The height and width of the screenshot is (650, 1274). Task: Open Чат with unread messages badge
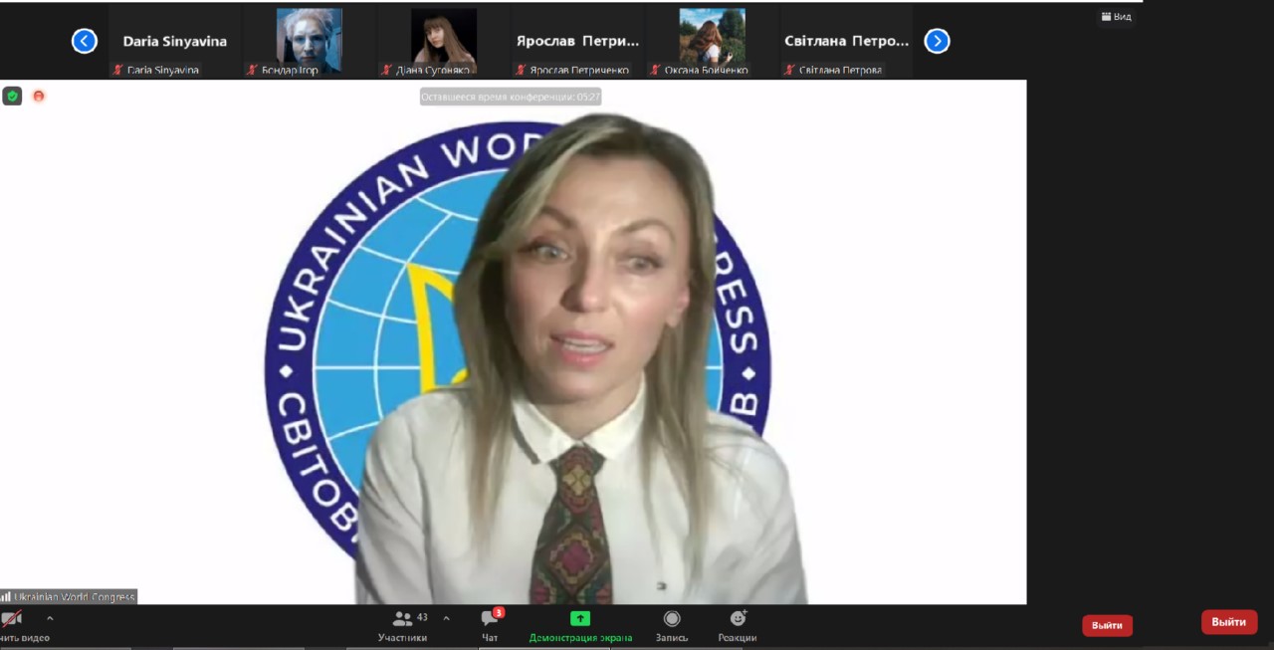pos(490,625)
